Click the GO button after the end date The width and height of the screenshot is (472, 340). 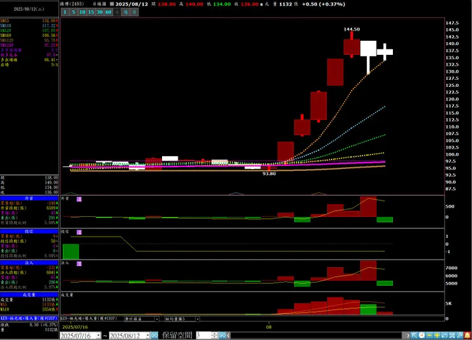(154, 335)
